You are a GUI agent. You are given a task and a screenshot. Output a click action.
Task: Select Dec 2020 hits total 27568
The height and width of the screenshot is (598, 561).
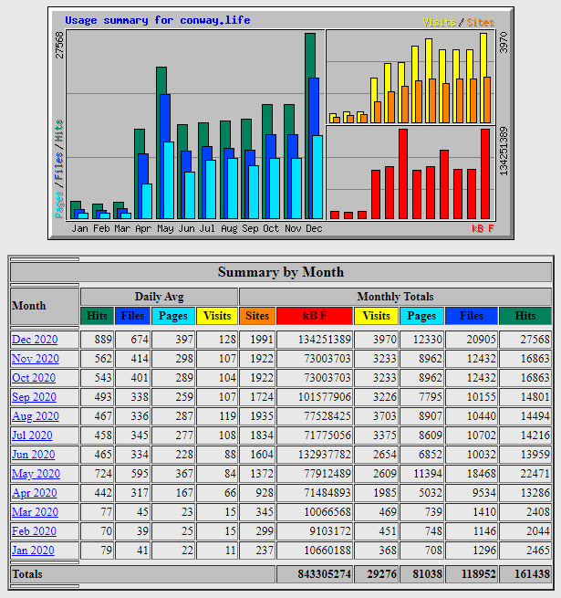[535, 340]
